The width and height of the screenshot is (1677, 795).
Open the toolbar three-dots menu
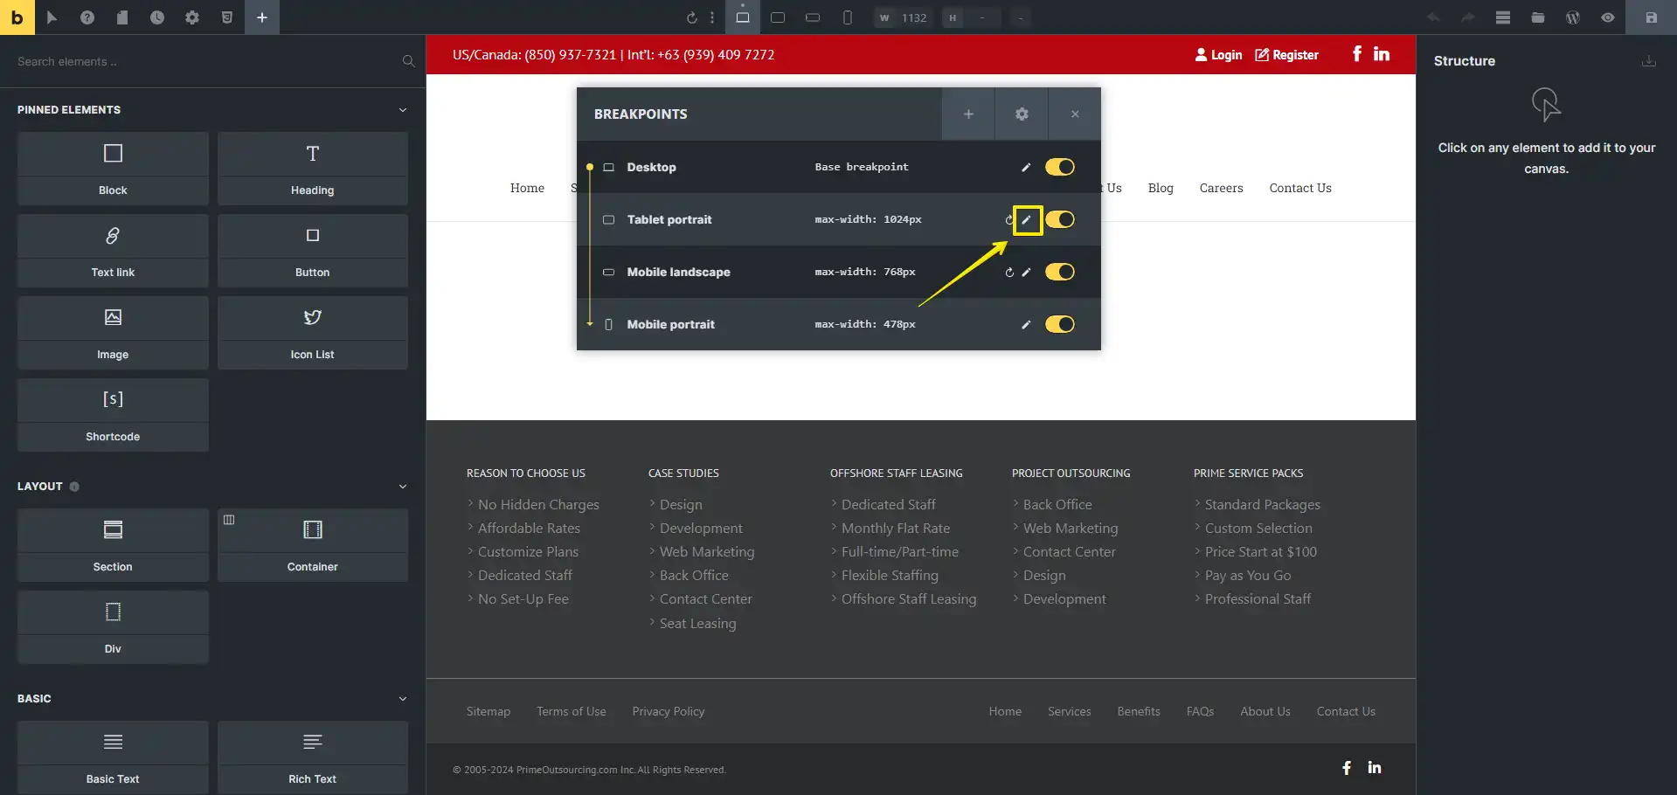click(x=712, y=17)
